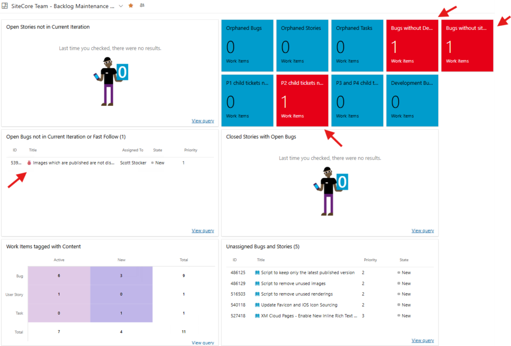This screenshot has width=511, height=346.
Task: Click the Active Bug heatmap cell showing 6
Action: click(59, 276)
